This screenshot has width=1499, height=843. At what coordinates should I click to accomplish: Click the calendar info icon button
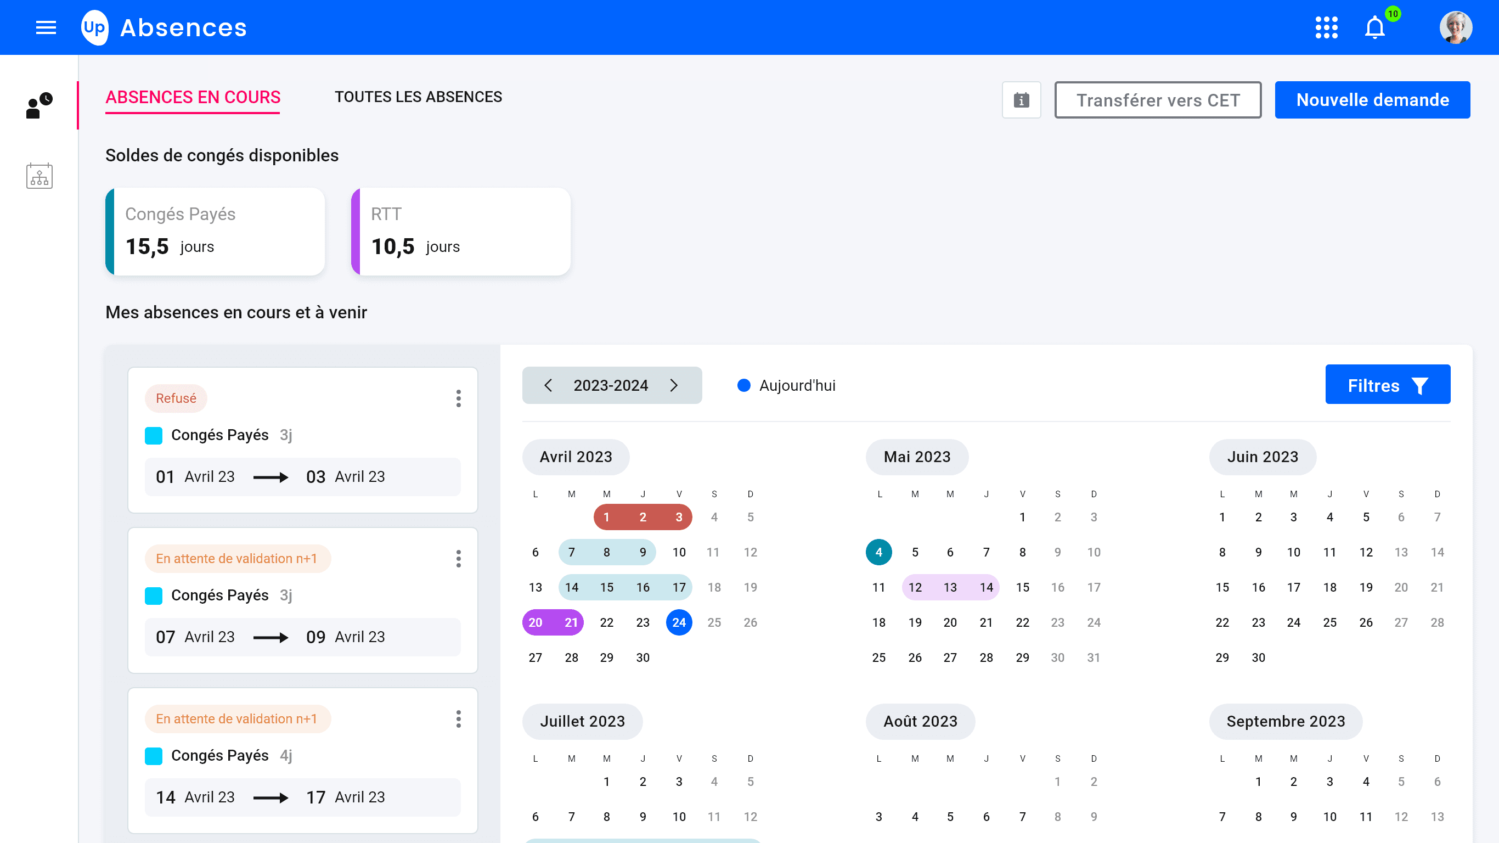click(x=1021, y=100)
